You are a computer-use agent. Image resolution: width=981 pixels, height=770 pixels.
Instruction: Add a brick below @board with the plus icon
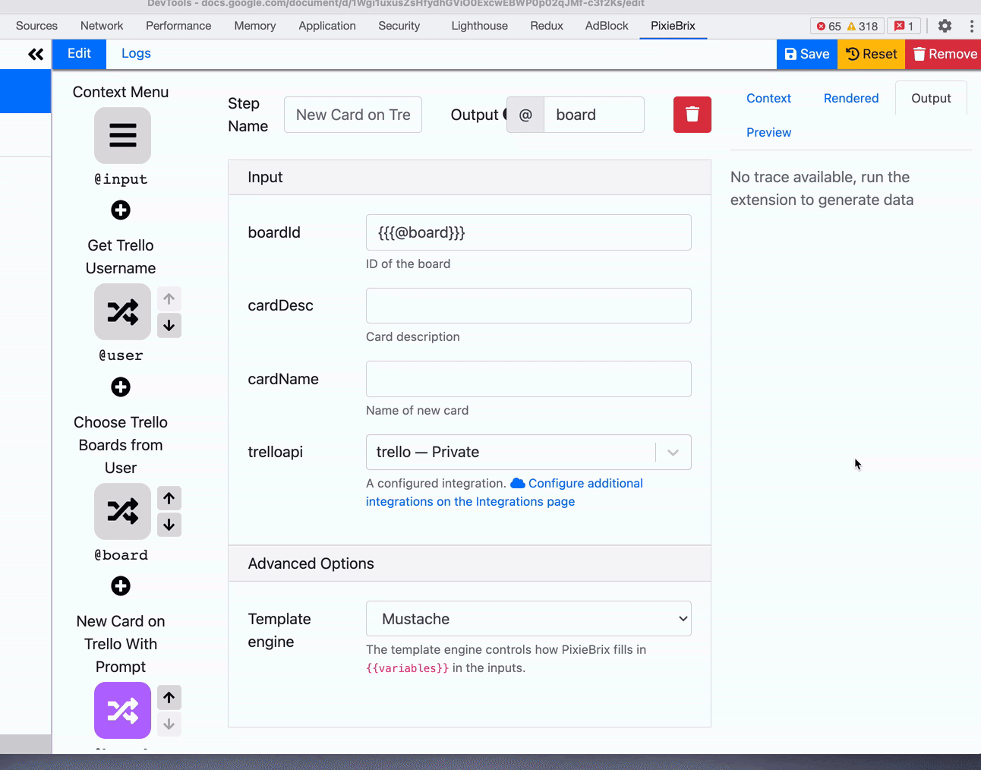121,586
